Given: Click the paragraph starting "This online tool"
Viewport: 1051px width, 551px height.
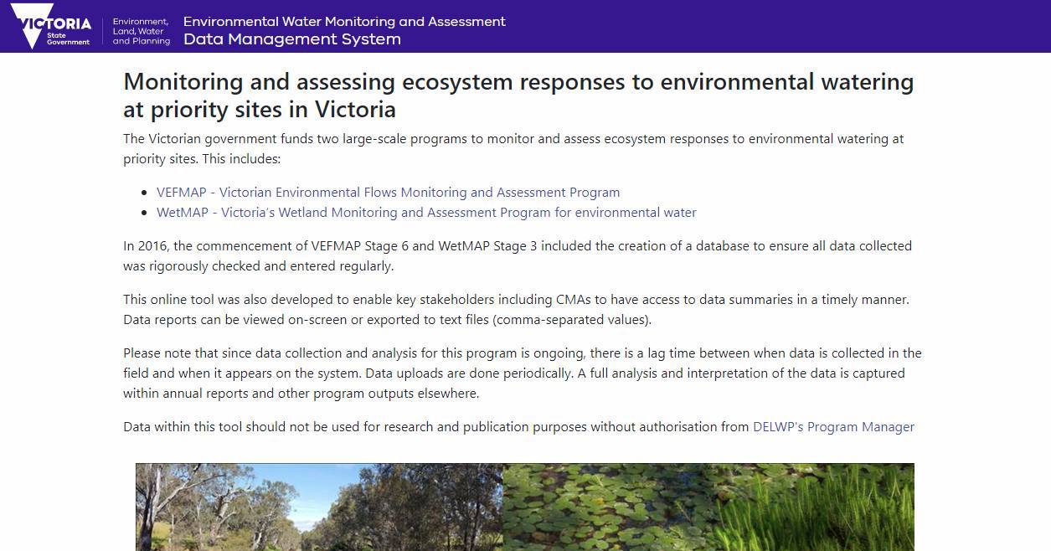Looking at the screenshot, I should (515, 310).
